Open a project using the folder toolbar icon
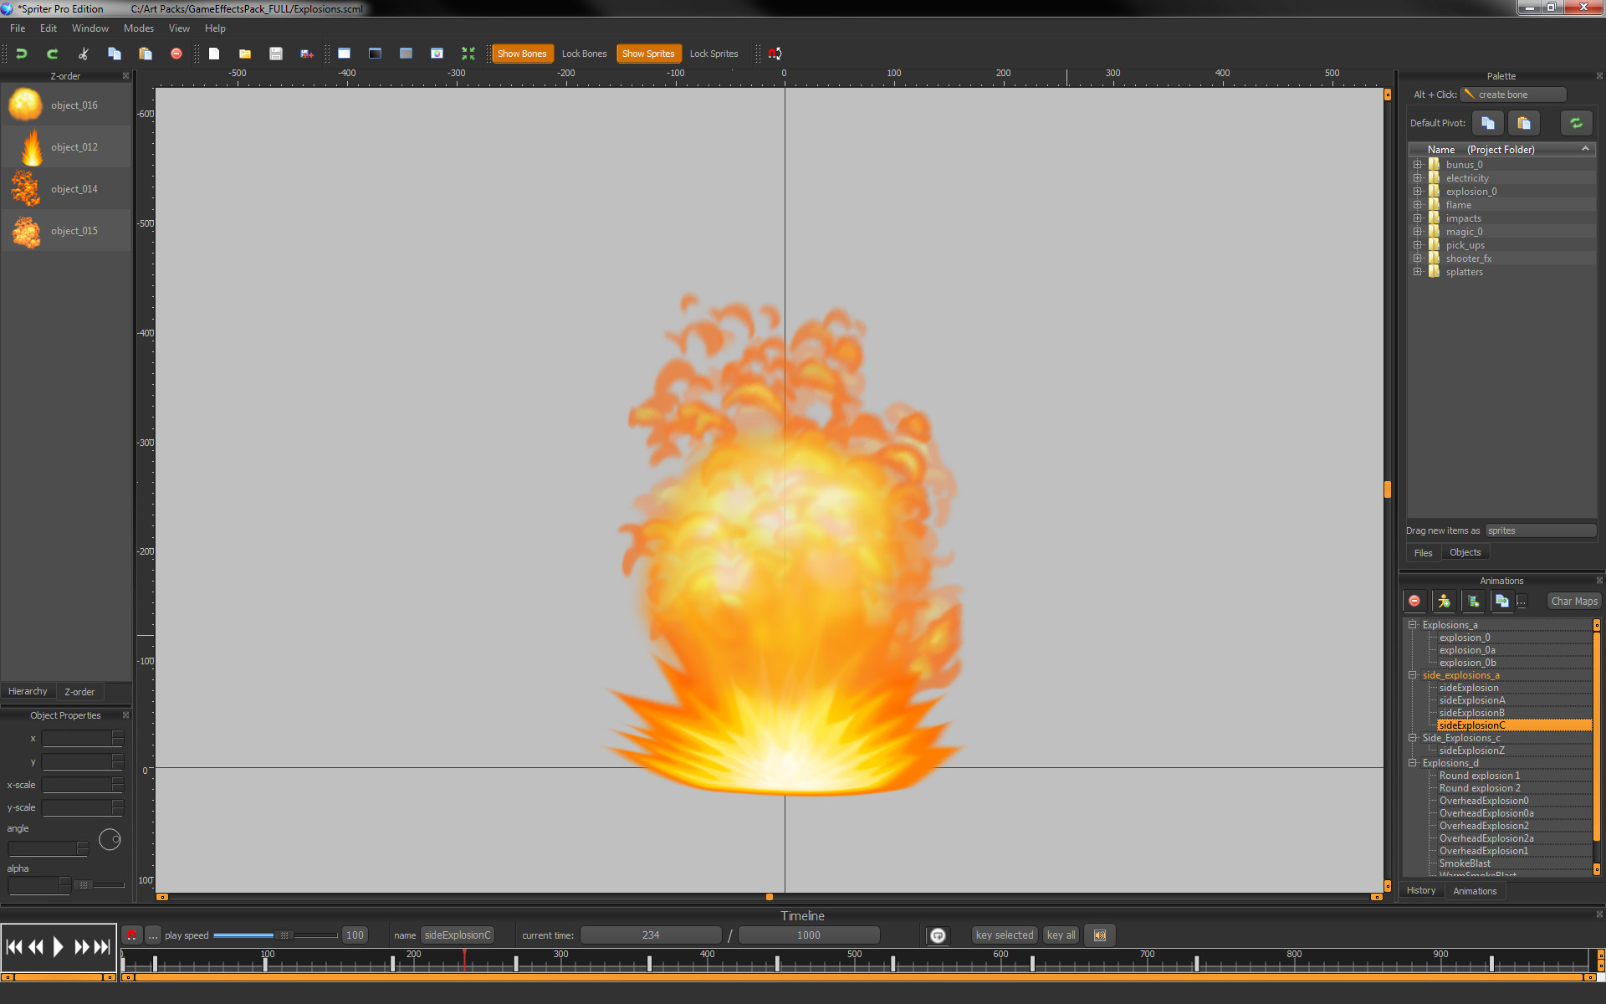The width and height of the screenshot is (1606, 1004). [244, 53]
